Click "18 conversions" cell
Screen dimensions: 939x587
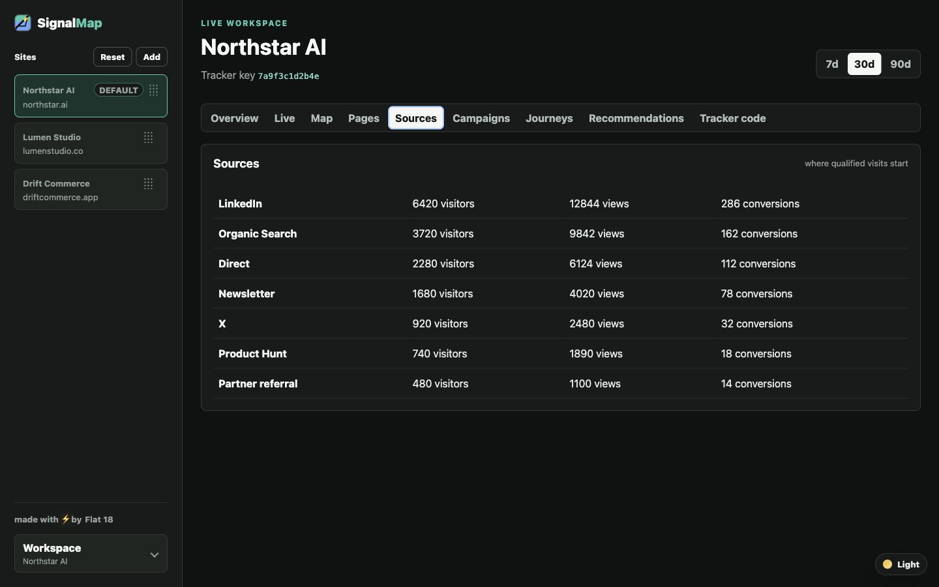[x=756, y=354]
